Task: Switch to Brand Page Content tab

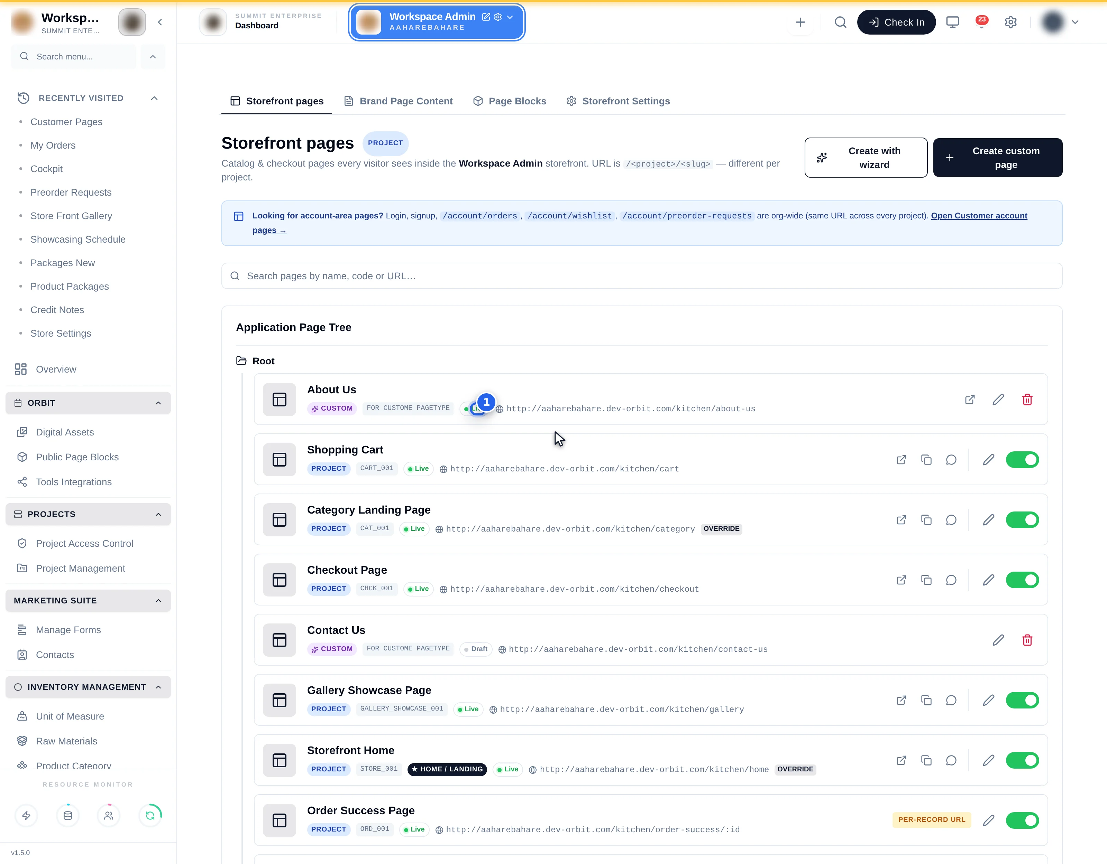Action: [x=398, y=101]
